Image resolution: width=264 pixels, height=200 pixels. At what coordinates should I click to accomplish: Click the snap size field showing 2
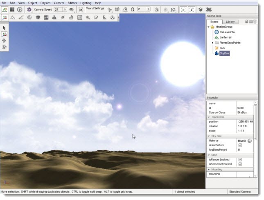[142, 9]
